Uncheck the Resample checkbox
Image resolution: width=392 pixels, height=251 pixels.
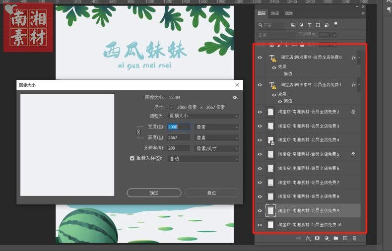pyautogui.click(x=132, y=159)
